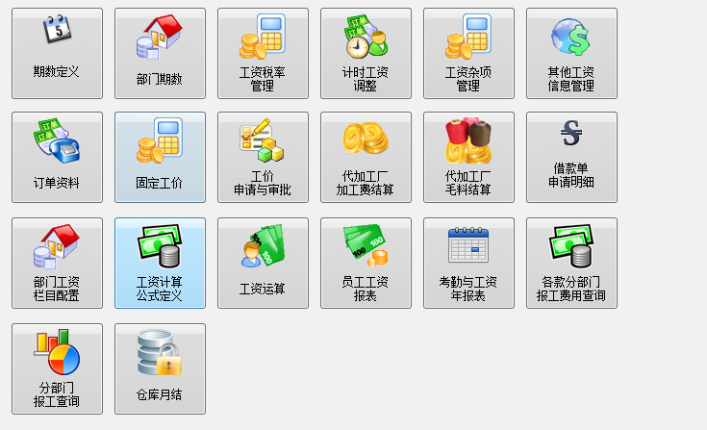Image resolution: width=707 pixels, height=430 pixels.
Task: Open 员工工资报表 tile
Action: pyautogui.click(x=366, y=264)
